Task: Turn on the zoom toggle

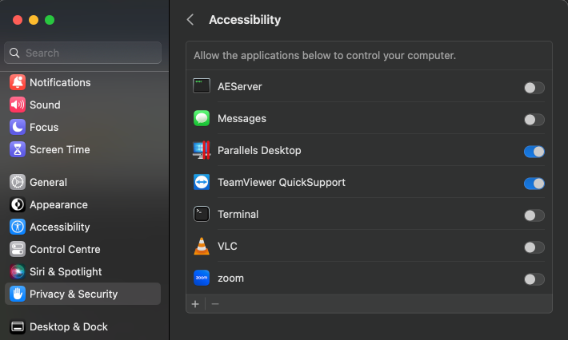Action: tap(534, 279)
